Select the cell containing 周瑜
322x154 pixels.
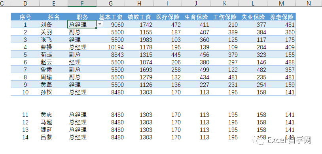pos(53,77)
